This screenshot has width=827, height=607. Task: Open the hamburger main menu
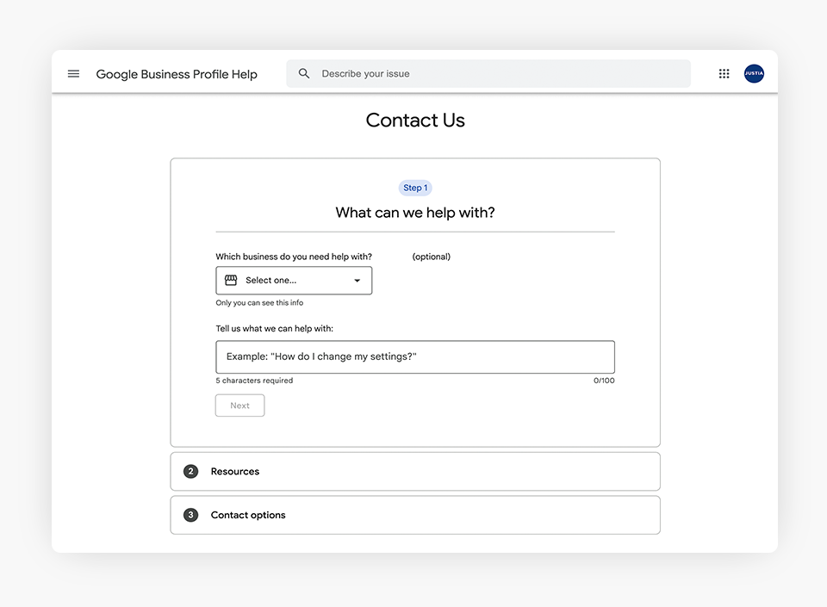(73, 74)
